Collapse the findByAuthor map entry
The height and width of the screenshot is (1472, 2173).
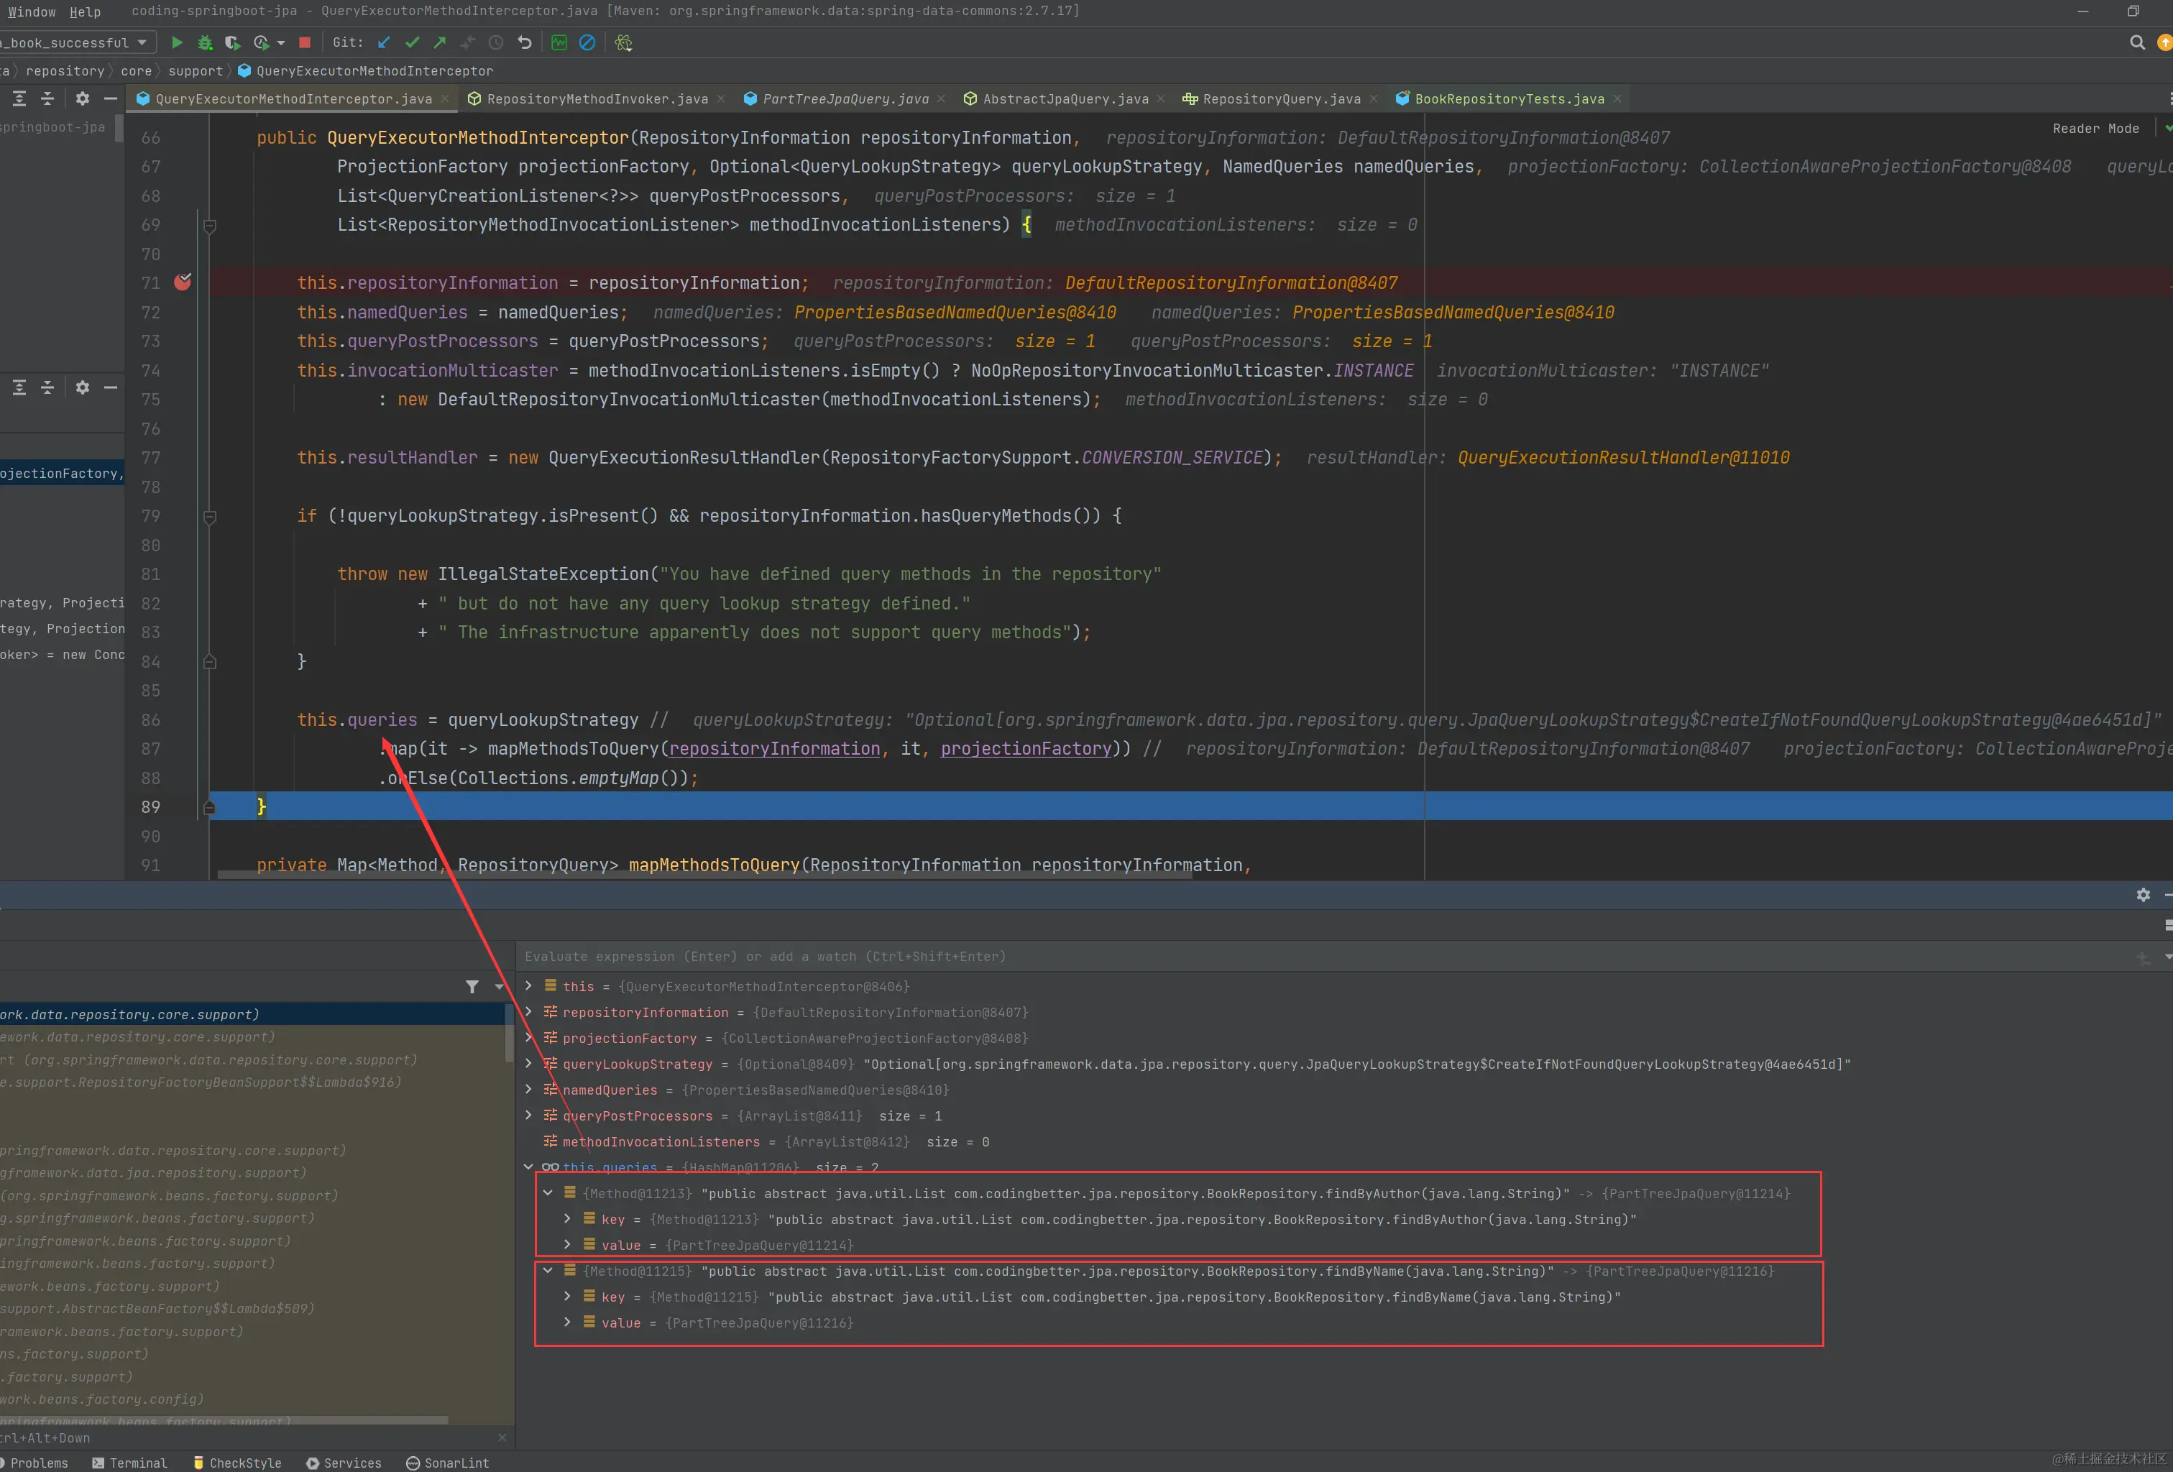pyautogui.click(x=548, y=1193)
